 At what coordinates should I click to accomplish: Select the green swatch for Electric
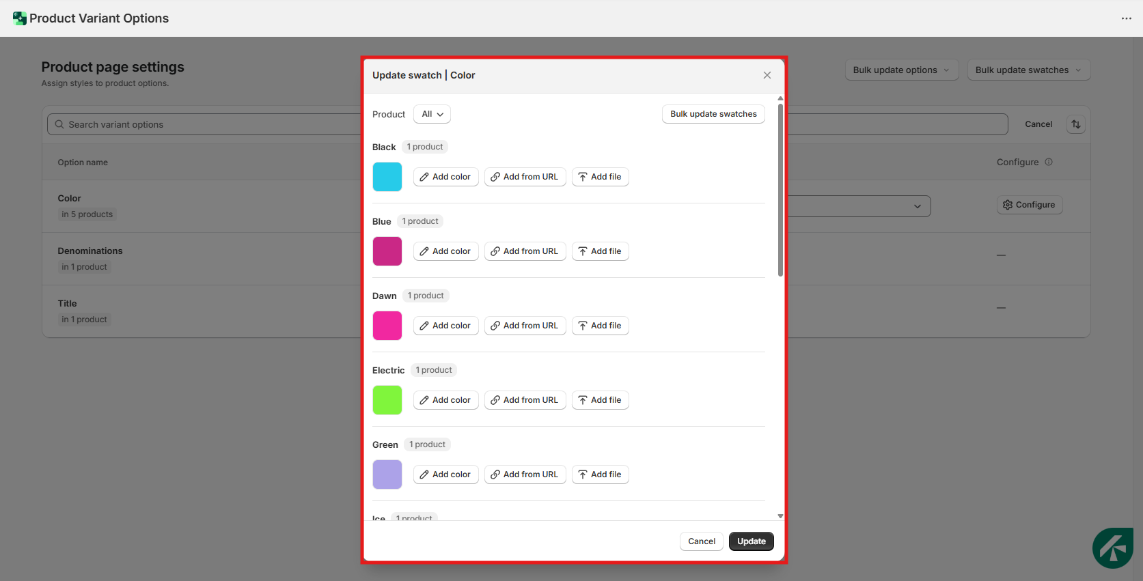click(x=387, y=400)
